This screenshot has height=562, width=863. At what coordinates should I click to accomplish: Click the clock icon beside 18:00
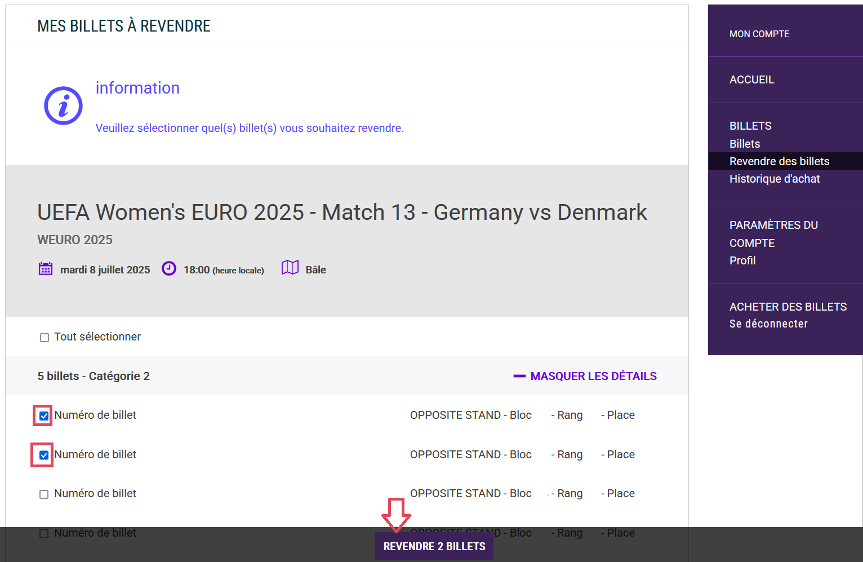click(x=169, y=268)
